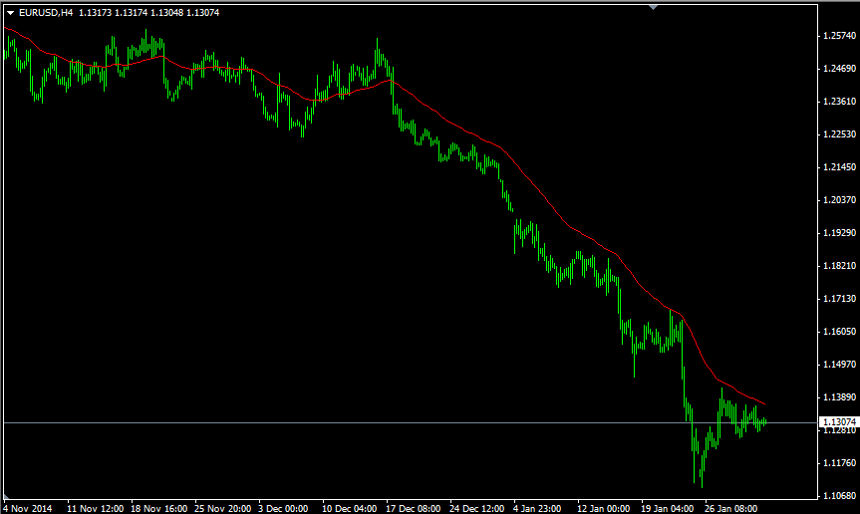
Task: Click the current price label 1.13074
Action: tap(839, 422)
